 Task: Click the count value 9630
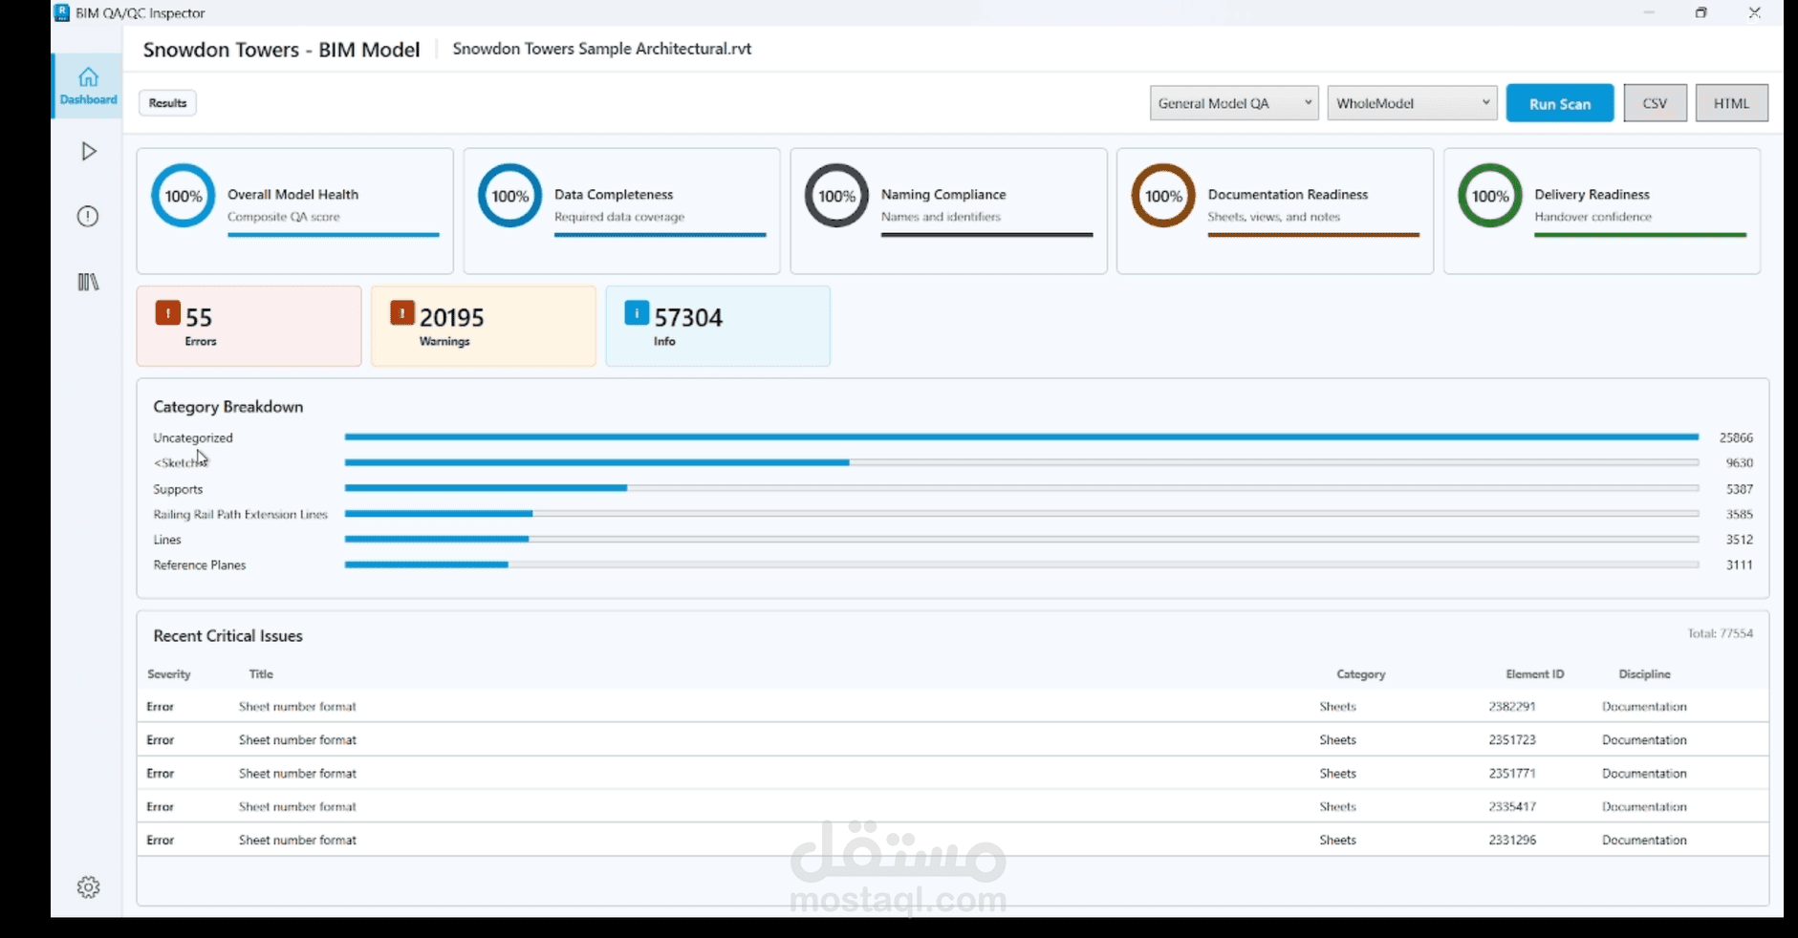click(1740, 462)
